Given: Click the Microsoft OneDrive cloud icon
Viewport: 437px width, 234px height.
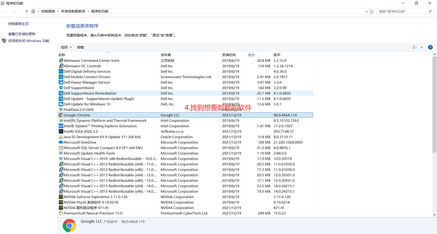Looking at the screenshot, I should point(61,142).
